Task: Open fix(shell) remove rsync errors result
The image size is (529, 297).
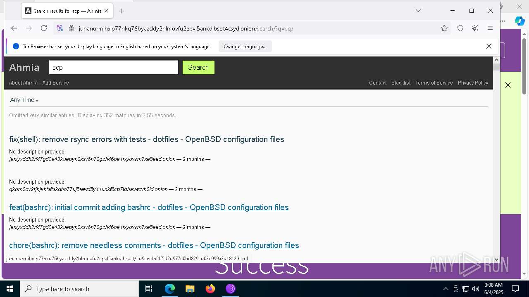Action: (147, 139)
